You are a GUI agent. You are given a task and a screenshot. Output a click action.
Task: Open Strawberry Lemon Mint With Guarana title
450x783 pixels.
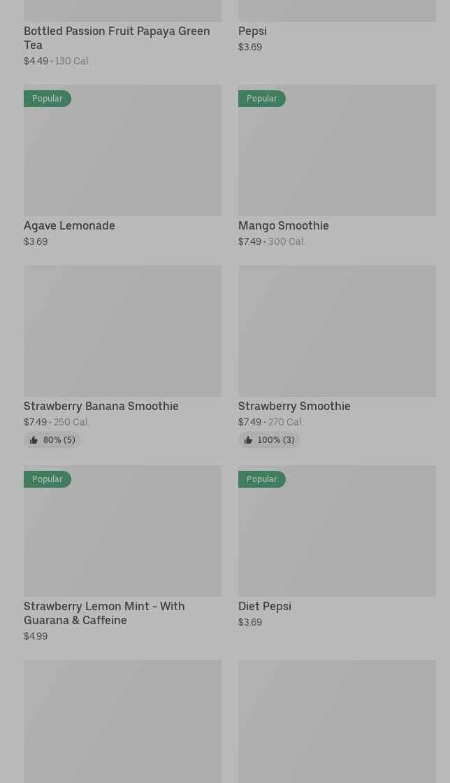point(104,613)
